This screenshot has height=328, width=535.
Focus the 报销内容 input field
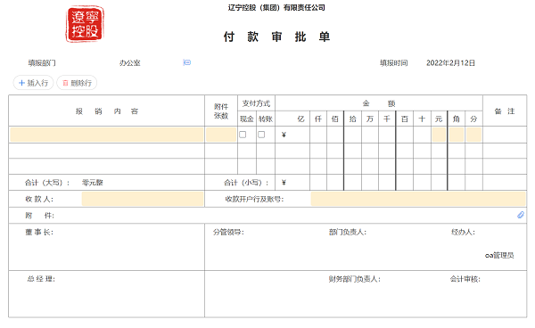click(x=107, y=135)
